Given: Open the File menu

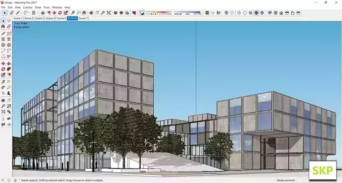Looking at the screenshot, I should (x=3, y=8).
